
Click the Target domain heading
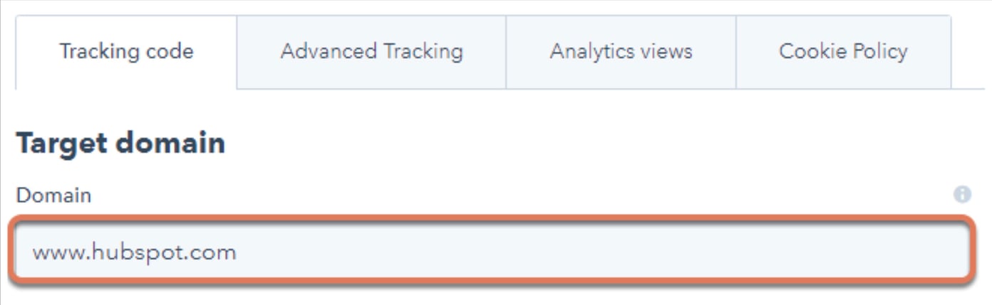(120, 144)
